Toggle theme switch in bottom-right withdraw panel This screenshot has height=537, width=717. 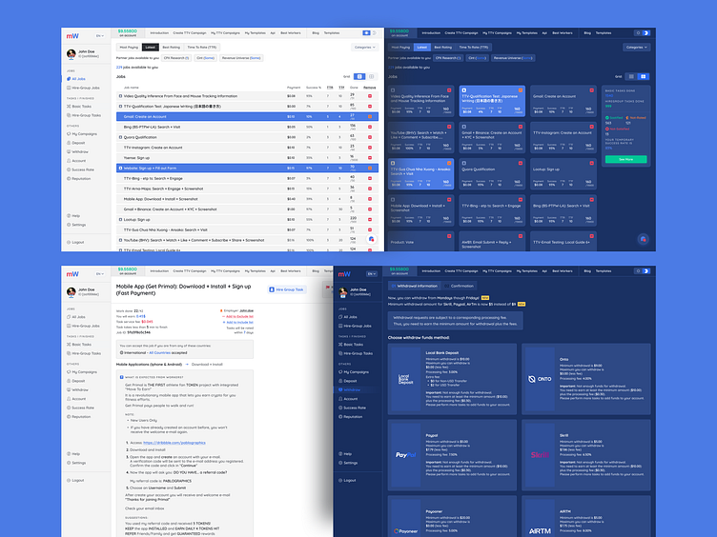(x=643, y=270)
